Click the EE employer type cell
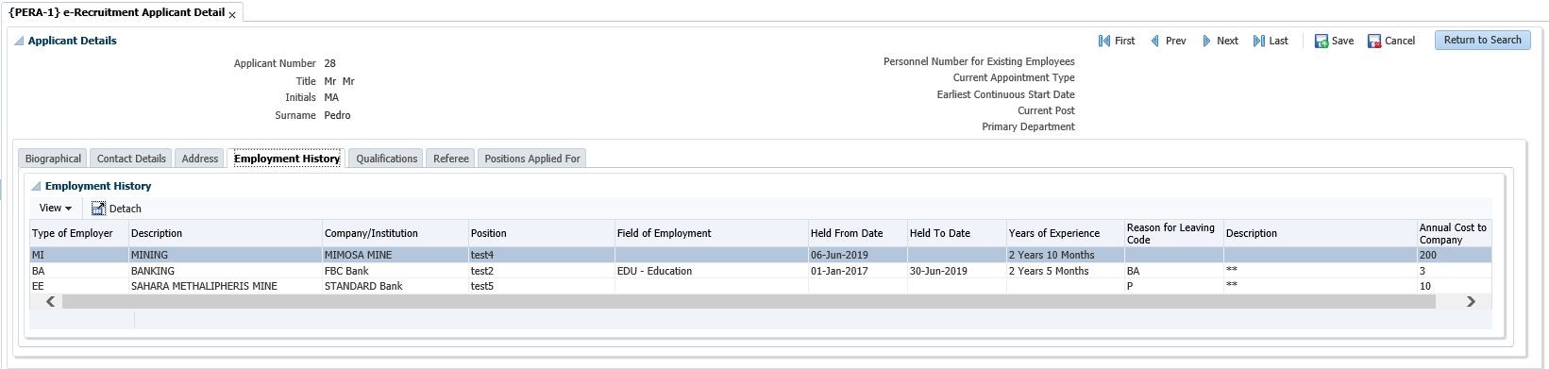The image size is (1549, 369). coord(78,286)
